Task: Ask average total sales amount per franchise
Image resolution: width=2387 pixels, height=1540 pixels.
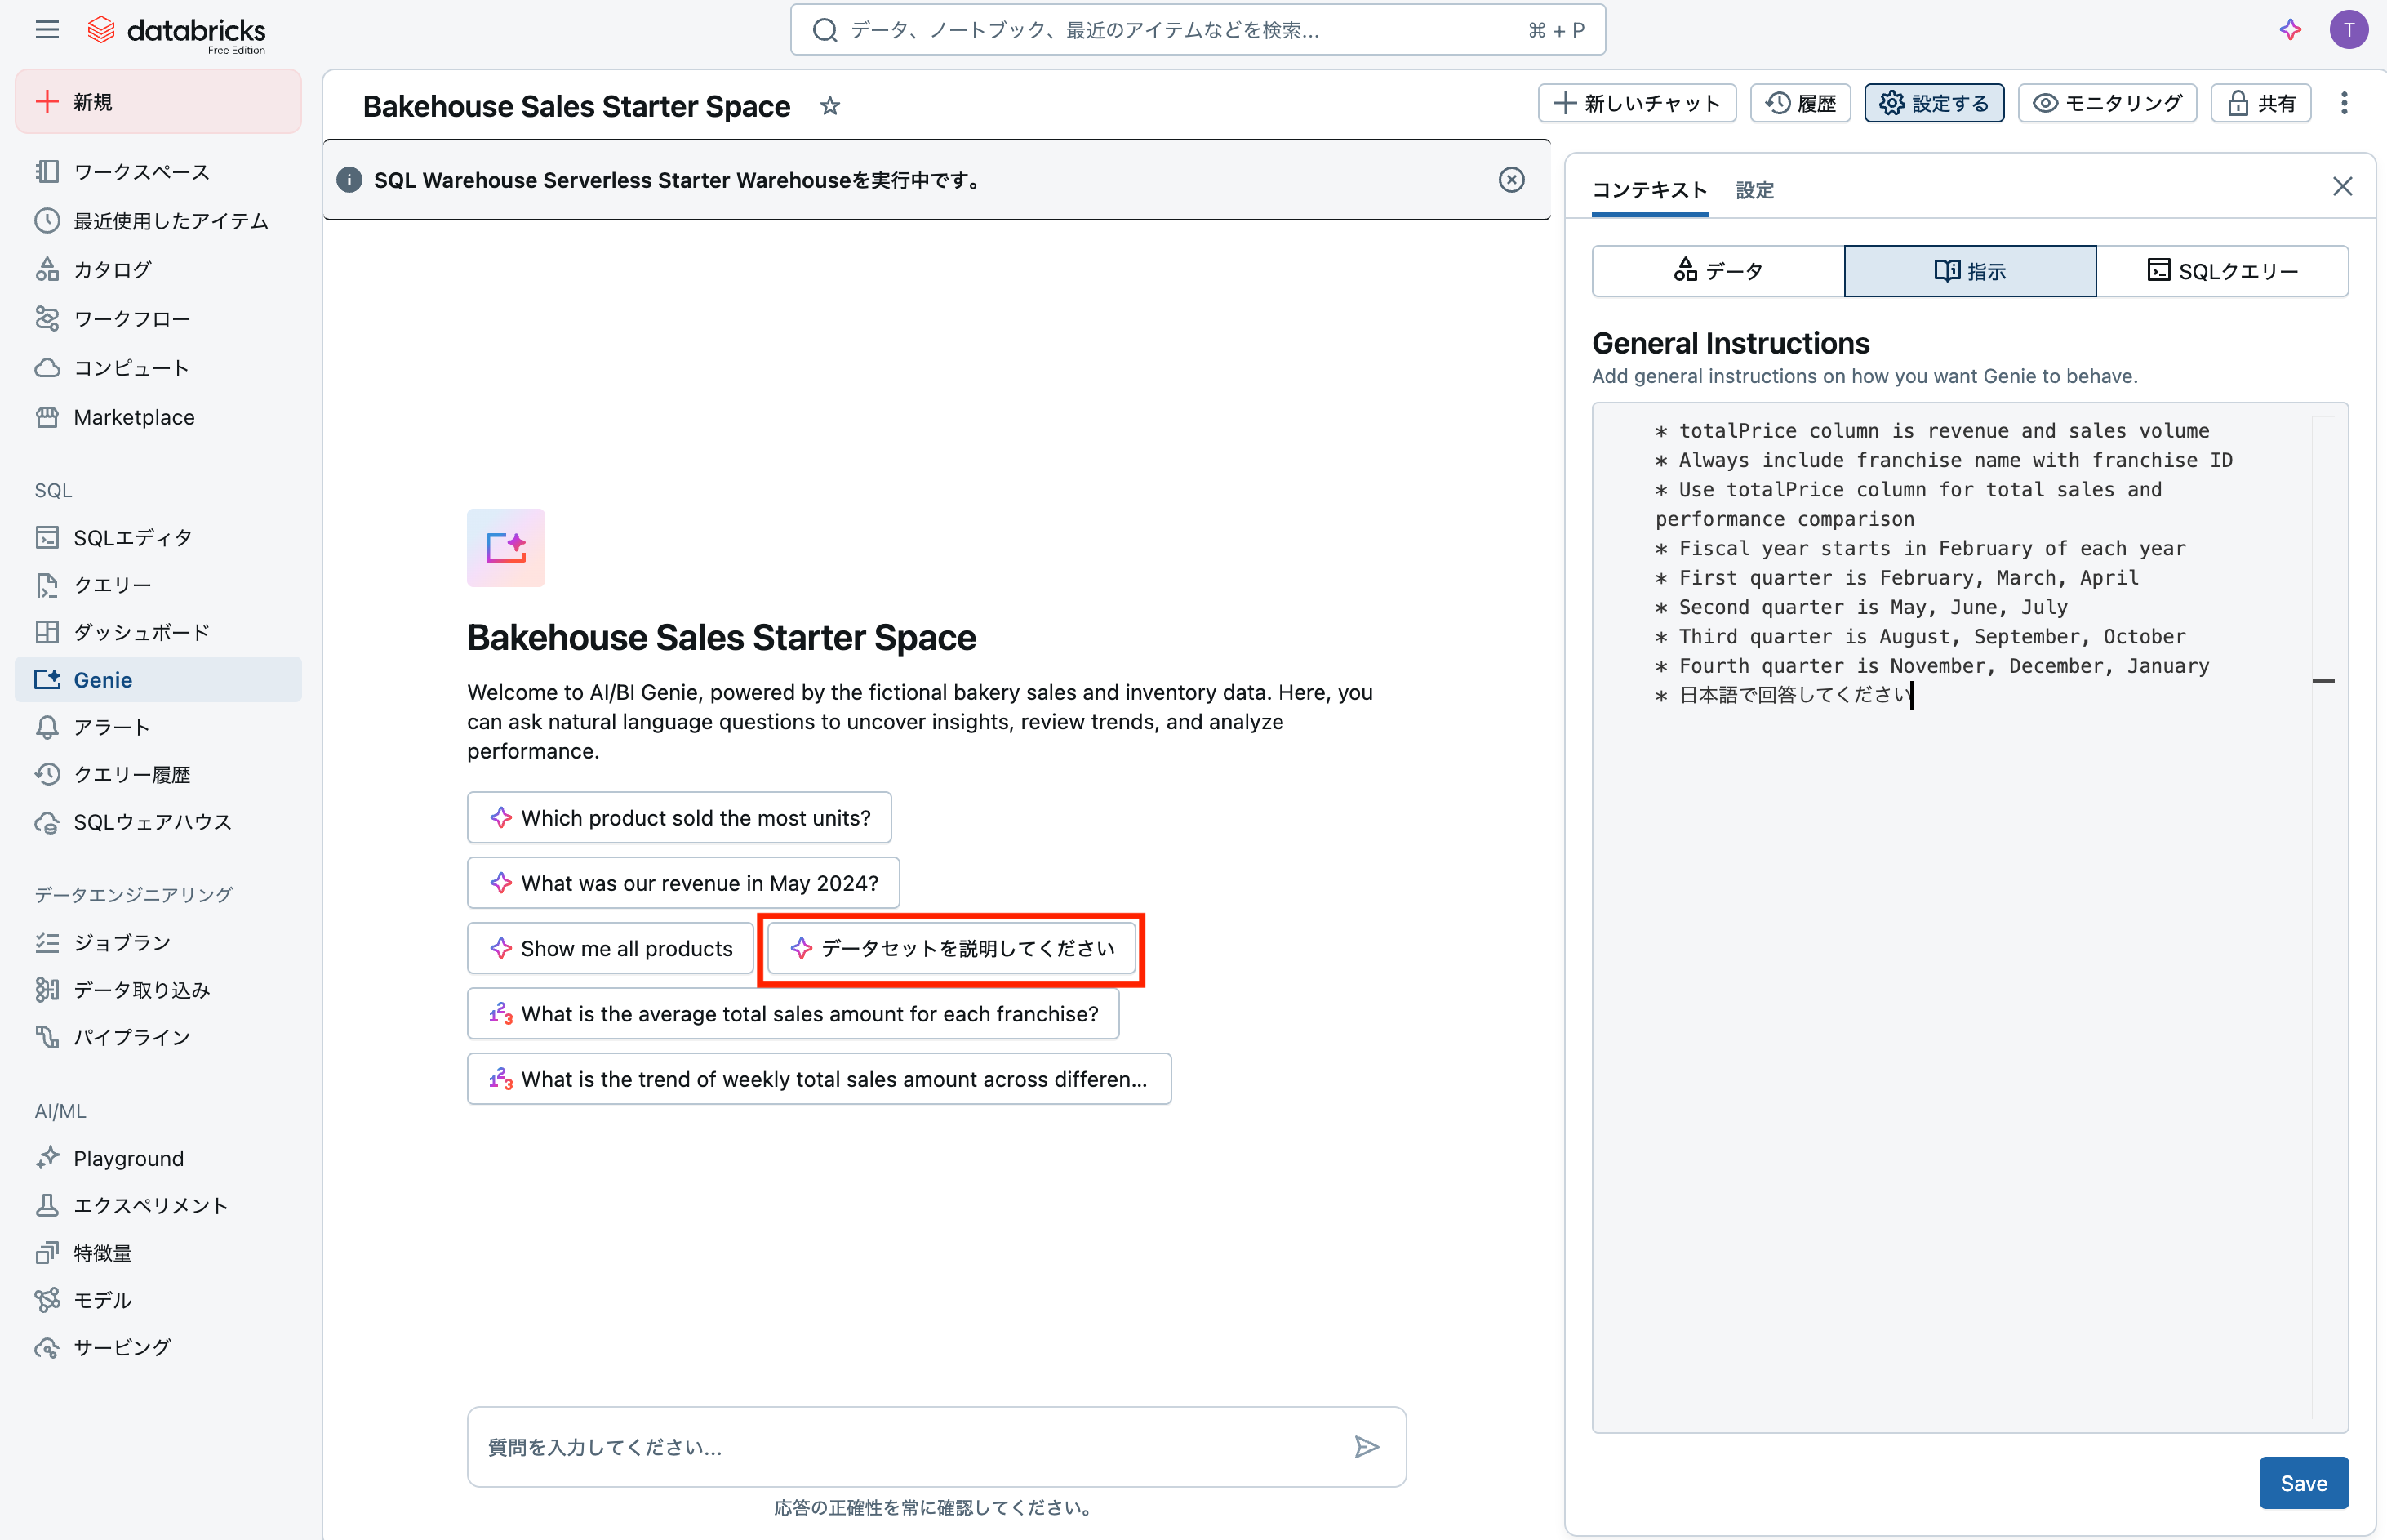Action: click(793, 1014)
